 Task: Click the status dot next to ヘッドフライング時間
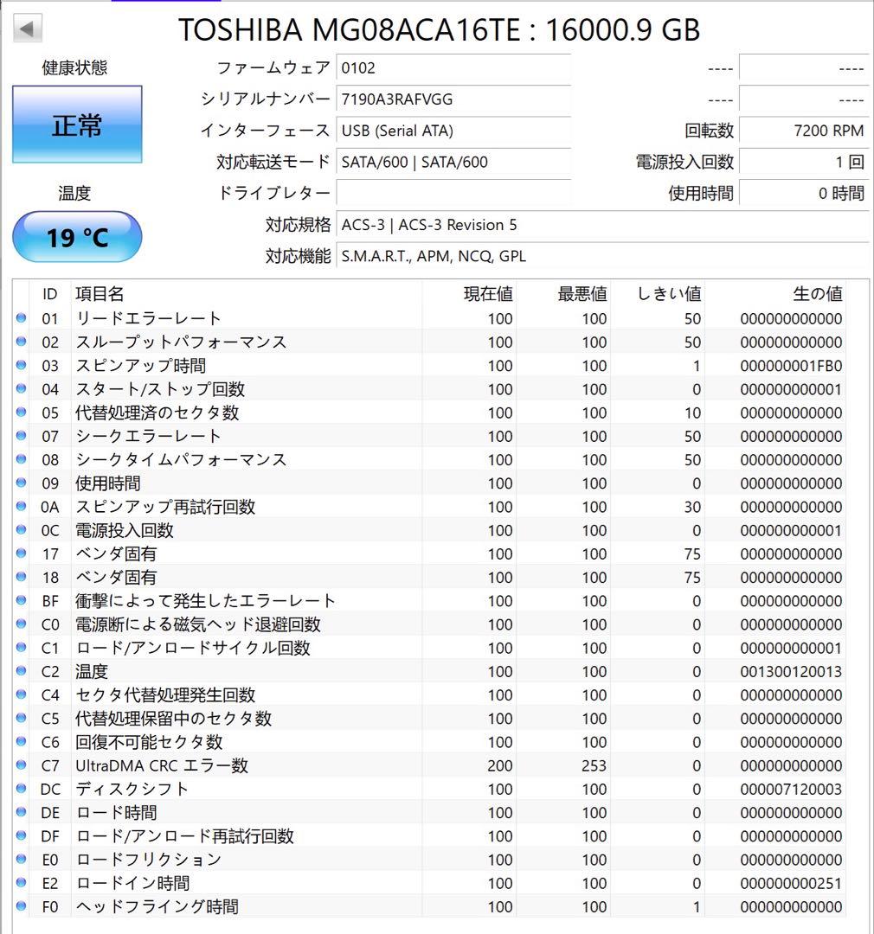coord(21,906)
